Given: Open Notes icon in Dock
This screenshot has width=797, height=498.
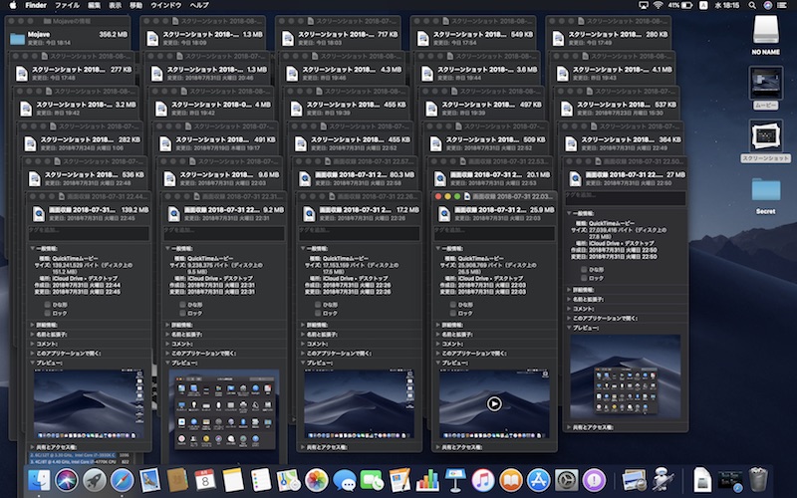Looking at the screenshot, I should [233, 480].
